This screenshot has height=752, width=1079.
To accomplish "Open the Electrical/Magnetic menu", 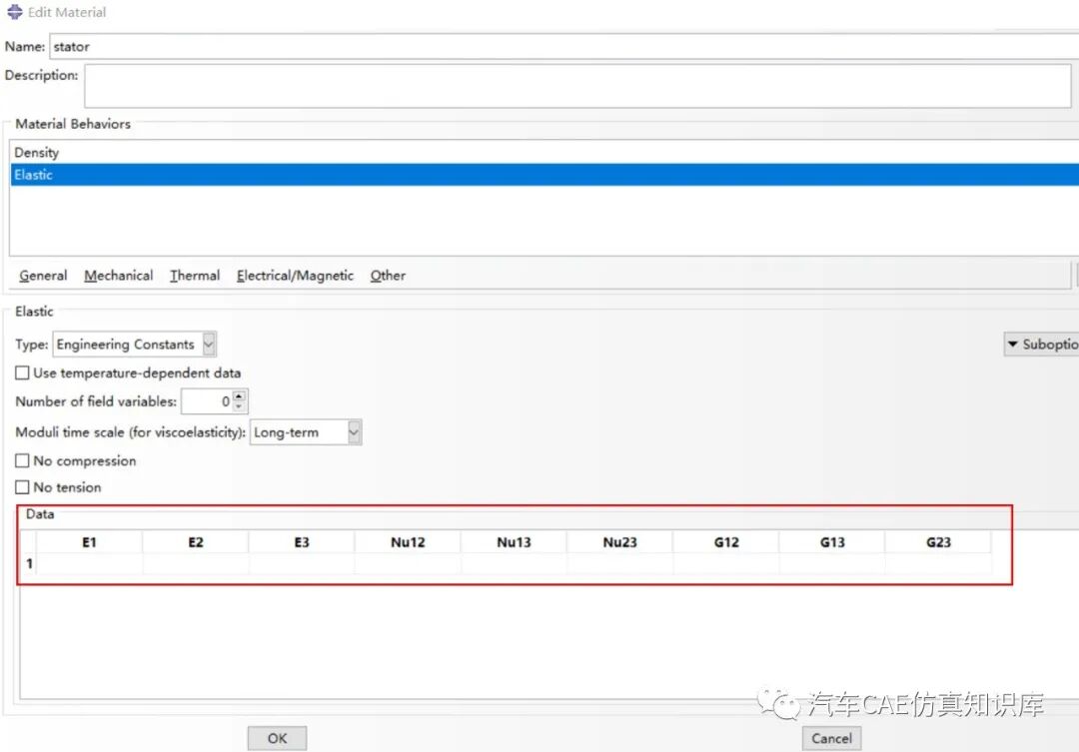I will (295, 276).
